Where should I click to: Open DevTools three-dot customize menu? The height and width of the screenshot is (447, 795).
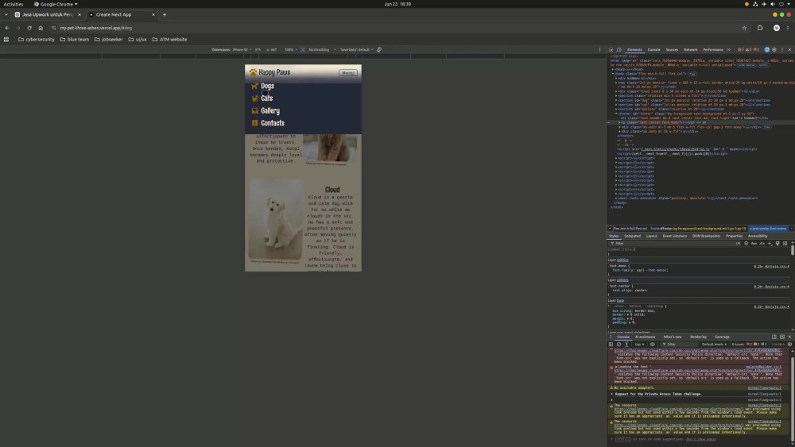coord(781,49)
